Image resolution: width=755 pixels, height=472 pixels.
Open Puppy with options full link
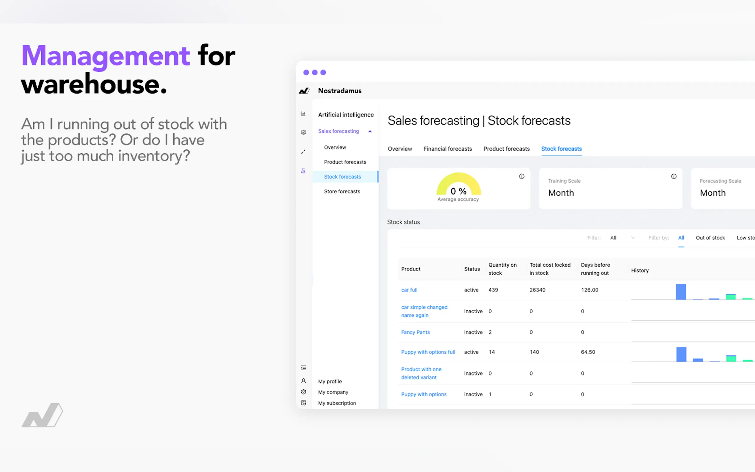(428, 352)
